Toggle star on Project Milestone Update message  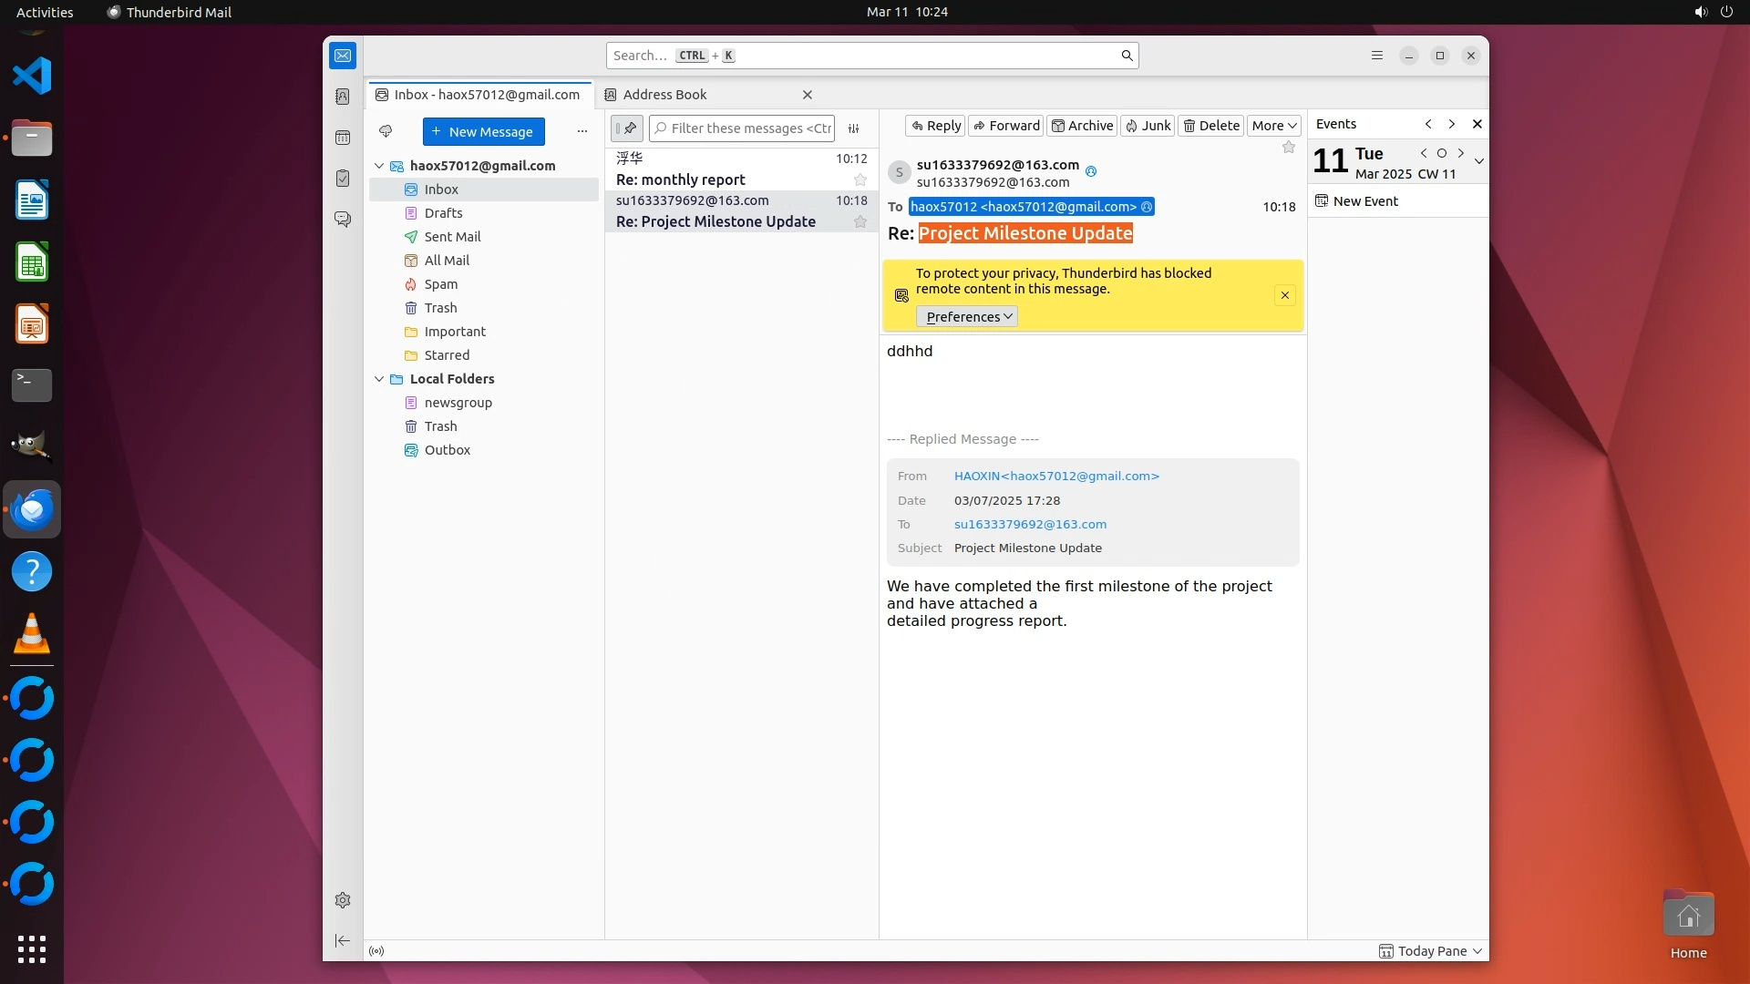[x=860, y=221]
